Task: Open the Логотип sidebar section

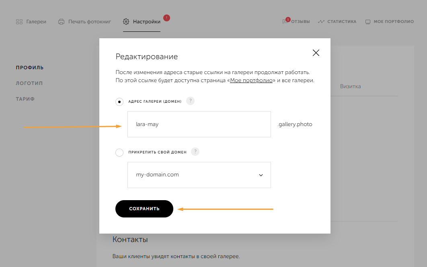Action: 29,83
